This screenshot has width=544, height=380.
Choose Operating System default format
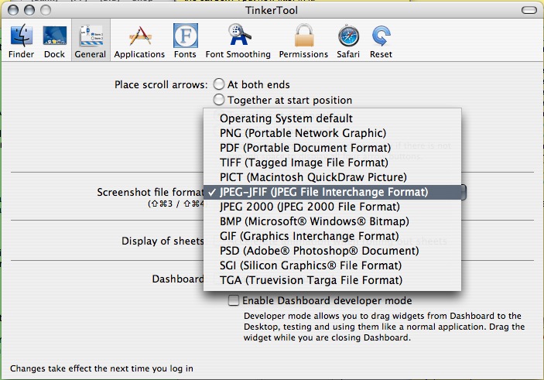[333, 118]
